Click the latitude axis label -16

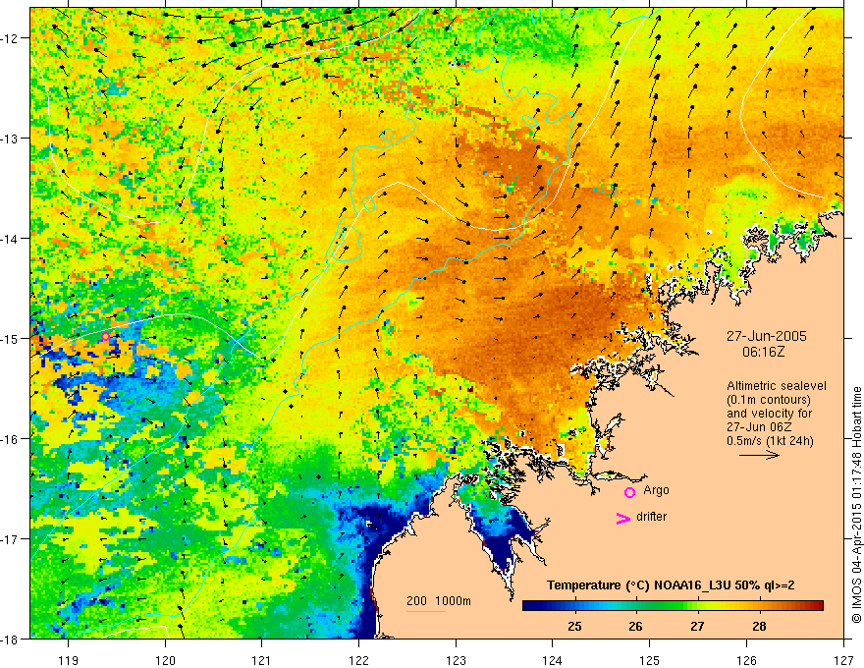pos(10,439)
